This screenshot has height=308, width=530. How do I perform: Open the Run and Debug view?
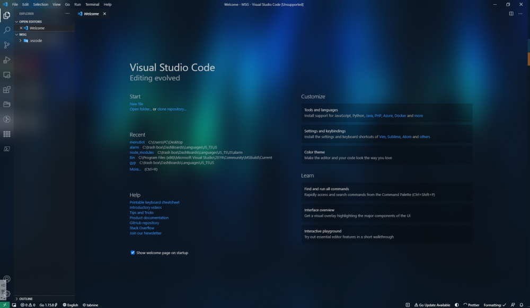point(7,60)
